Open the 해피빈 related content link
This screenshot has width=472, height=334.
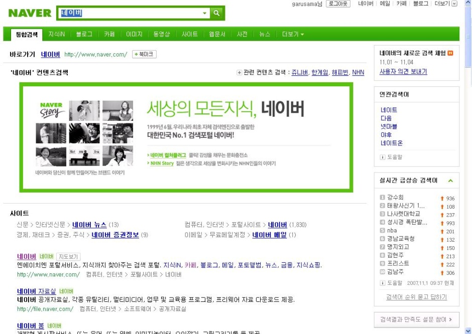click(340, 72)
